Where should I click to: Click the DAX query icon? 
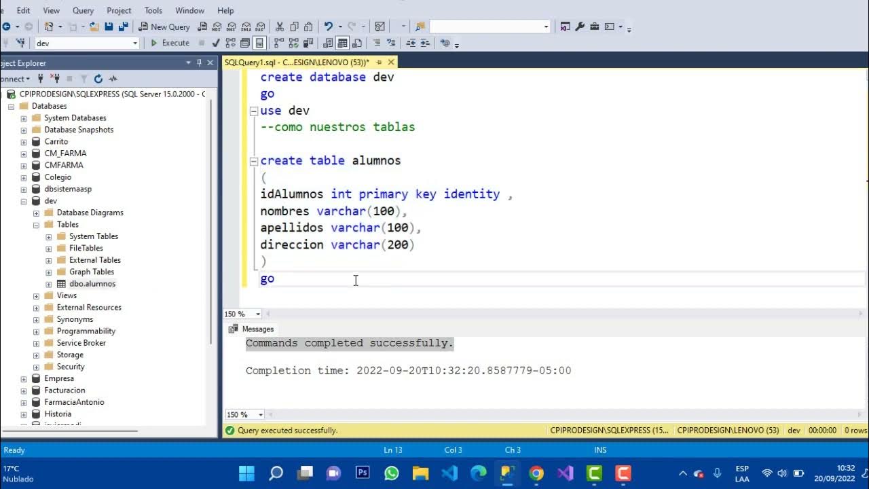tap(259, 26)
